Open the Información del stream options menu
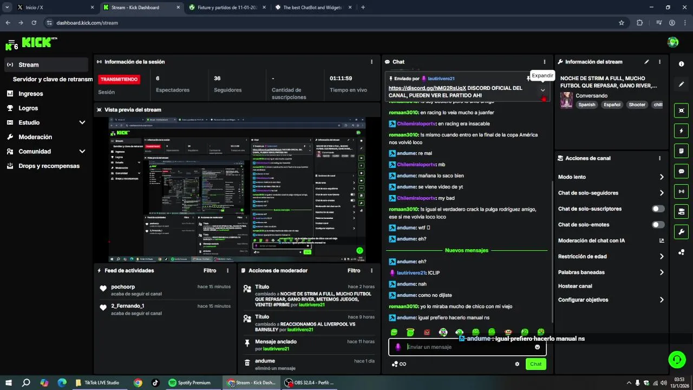The image size is (693, 390). tap(659, 62)
